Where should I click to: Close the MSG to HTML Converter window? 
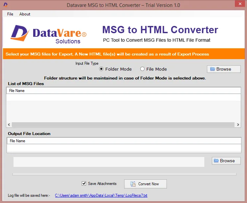[240, 4]
